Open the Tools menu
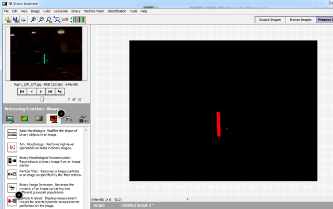Screen dimensions: 333x209 (x=133, y=11)
